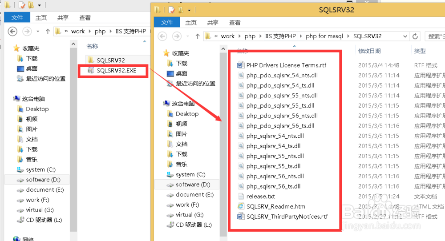Click forward arrow in left background window
Image resolution: width=445 pixels, height=241 pixels.
click(x=27, y=31)
